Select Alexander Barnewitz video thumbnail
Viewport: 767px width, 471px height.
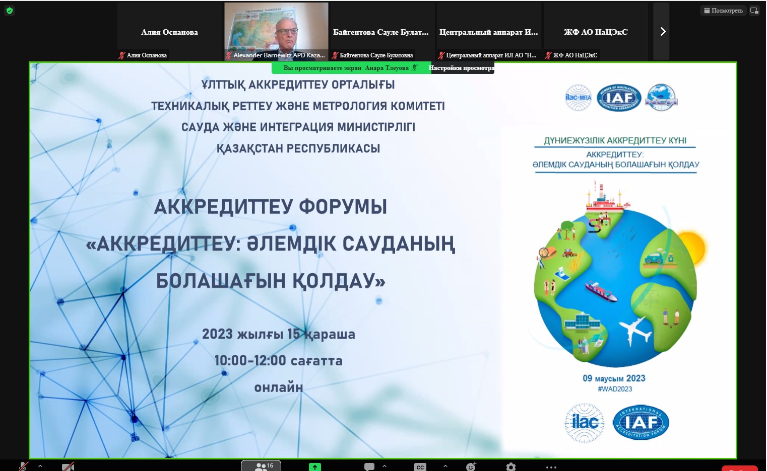point(276,30)
